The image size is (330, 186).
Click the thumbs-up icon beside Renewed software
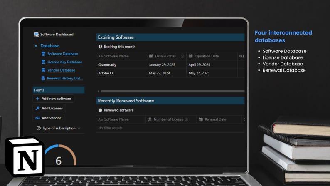100,110
